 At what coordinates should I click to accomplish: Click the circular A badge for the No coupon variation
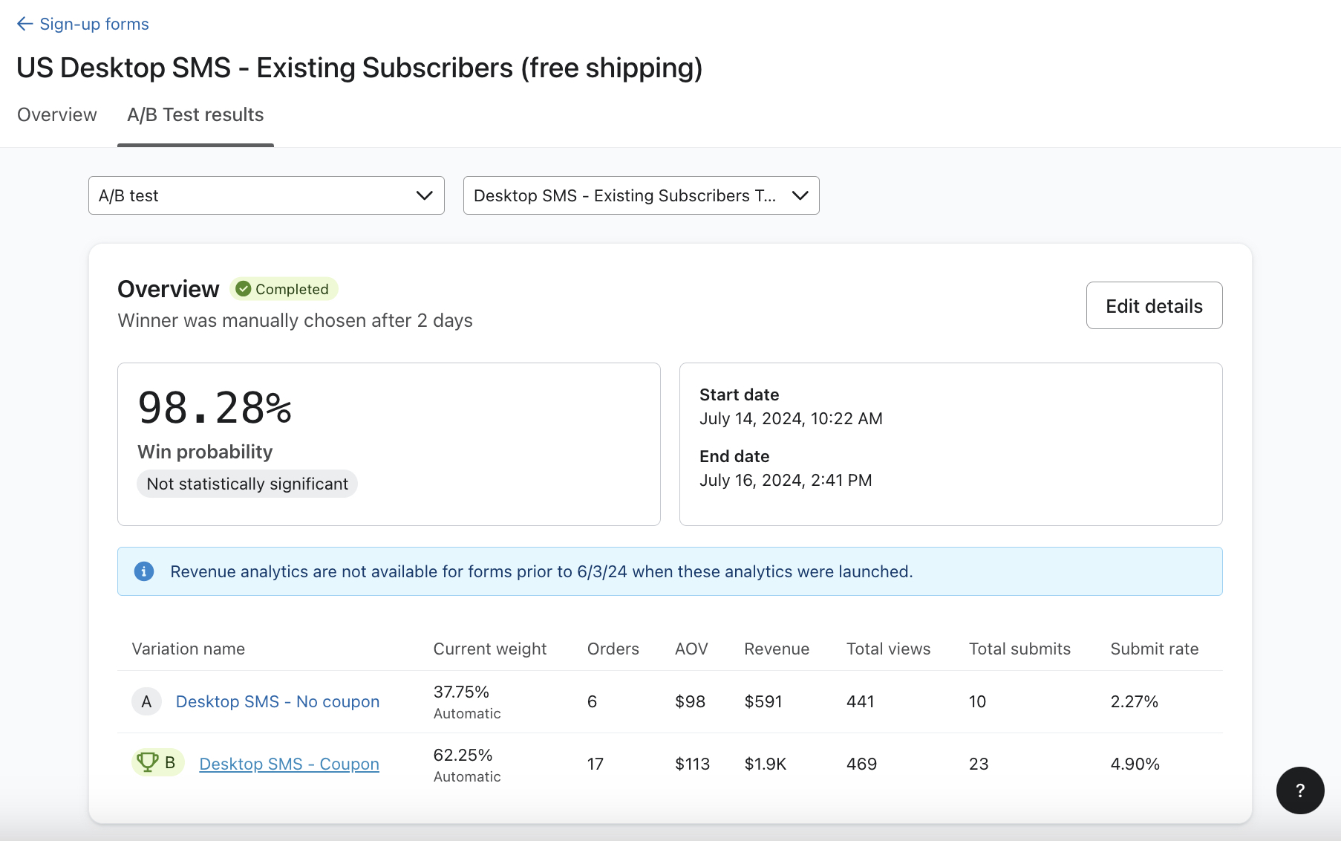click(146, 701)
